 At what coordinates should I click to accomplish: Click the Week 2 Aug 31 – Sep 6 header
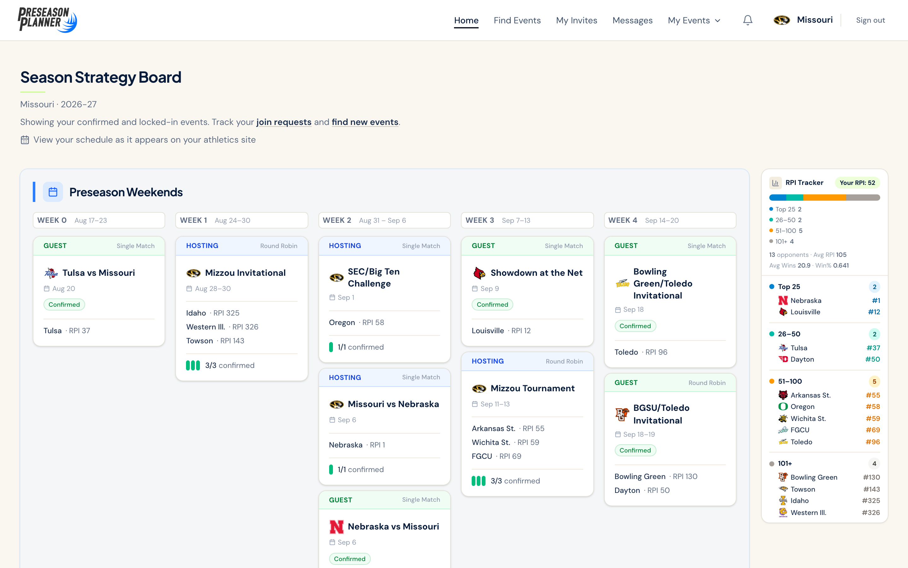[384, 220]
